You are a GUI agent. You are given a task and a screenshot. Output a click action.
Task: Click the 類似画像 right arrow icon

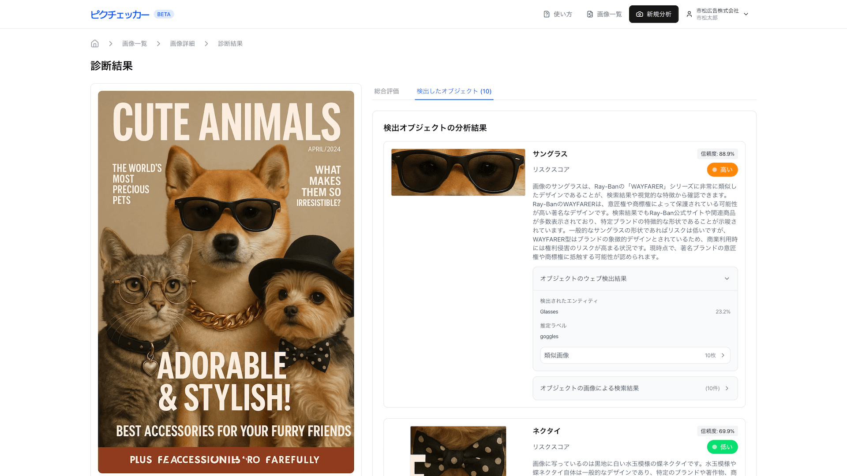tap(723, 356)
